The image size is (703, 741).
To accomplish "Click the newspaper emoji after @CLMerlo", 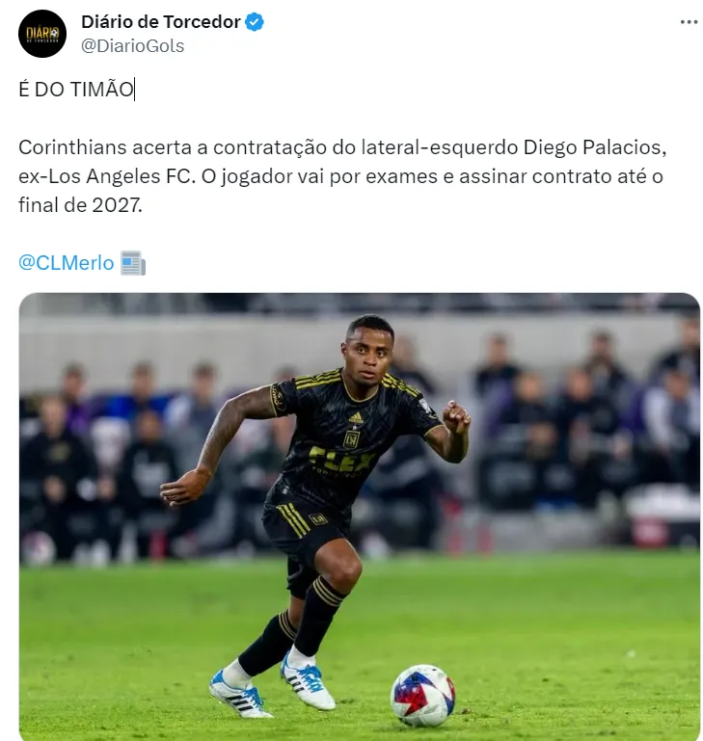I will pos(133,263).
